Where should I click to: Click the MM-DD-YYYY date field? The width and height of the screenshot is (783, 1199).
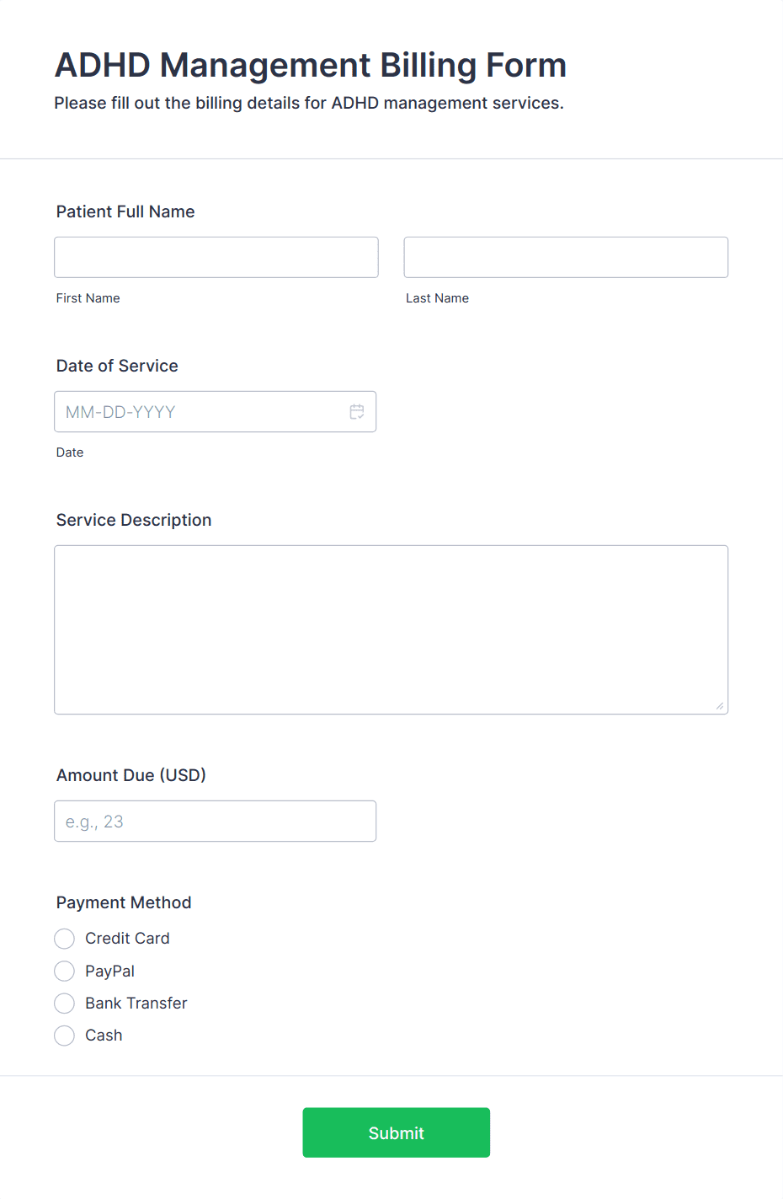[215, 412]
